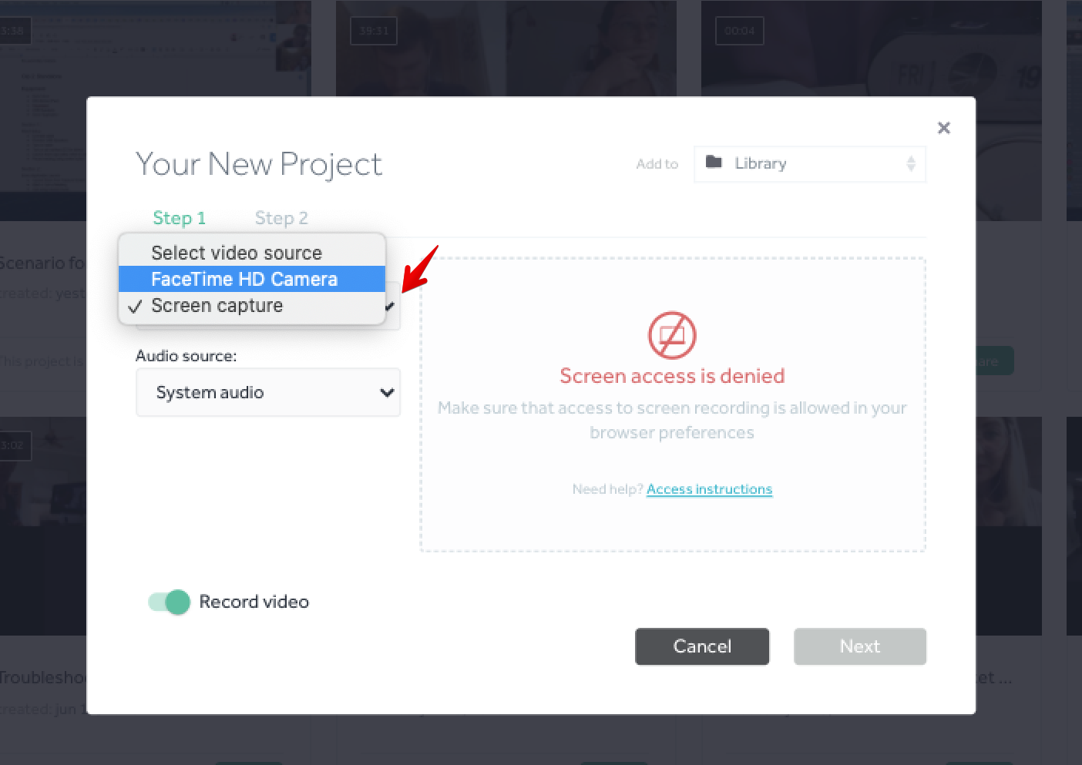This screenshot has height=765, width=1082.
Task: Click the checkmark next to Screen capture
Action: [x=136, y=307]
